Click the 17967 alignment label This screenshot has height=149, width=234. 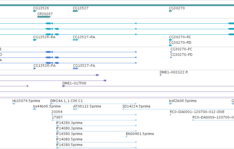pyautogui.click(x=57, y=117)
